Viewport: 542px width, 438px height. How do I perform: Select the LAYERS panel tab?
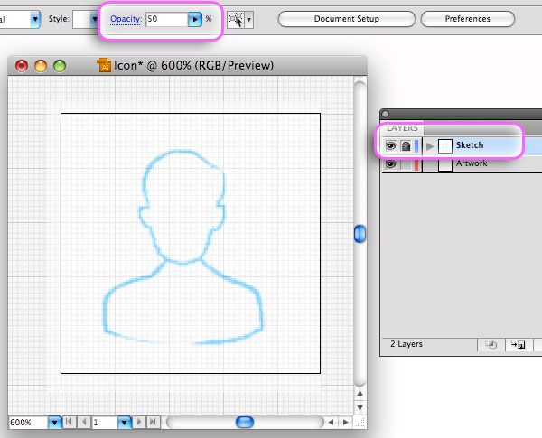(x=402, y=128)
